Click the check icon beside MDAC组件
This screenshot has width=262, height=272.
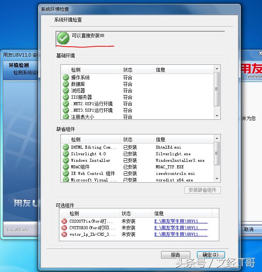click(66, 167)
